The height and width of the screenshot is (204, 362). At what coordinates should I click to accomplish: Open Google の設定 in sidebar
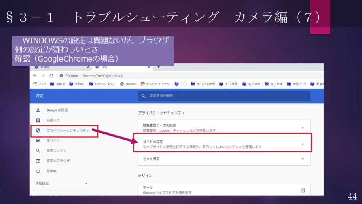[x=57, y=110]
